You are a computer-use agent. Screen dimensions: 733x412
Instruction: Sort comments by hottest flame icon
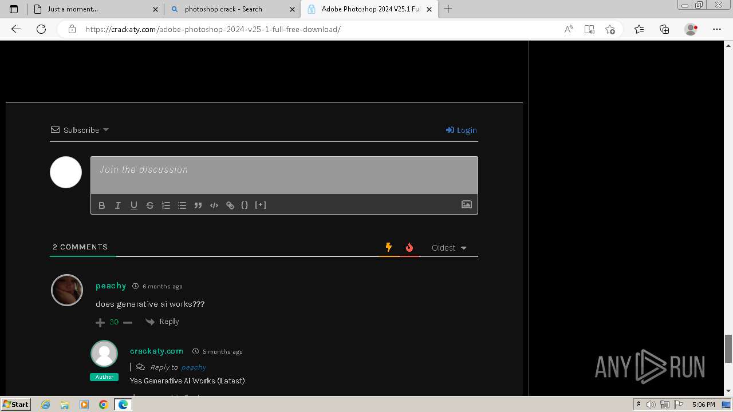click(x=409, y=247)
